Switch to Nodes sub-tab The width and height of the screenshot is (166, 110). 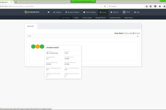click(x=76, y=17)
